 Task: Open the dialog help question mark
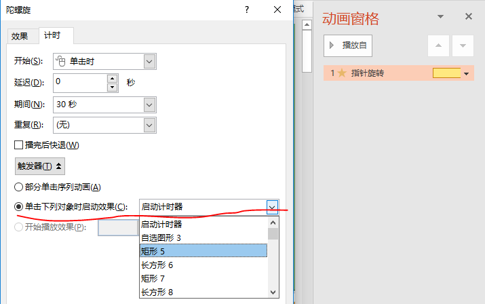246,10
